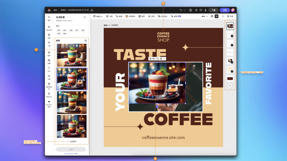Click the Undo arrow in title bar
287x161 pixels.
tap(181, 10)
